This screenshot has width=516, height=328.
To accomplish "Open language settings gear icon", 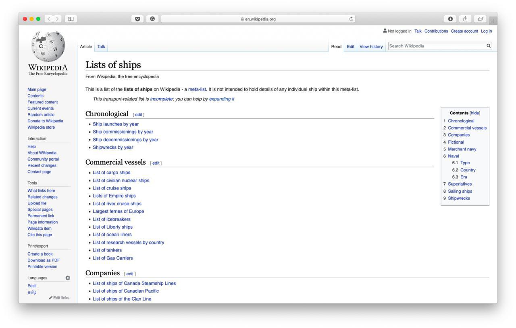I will click(x=67, y=278).
